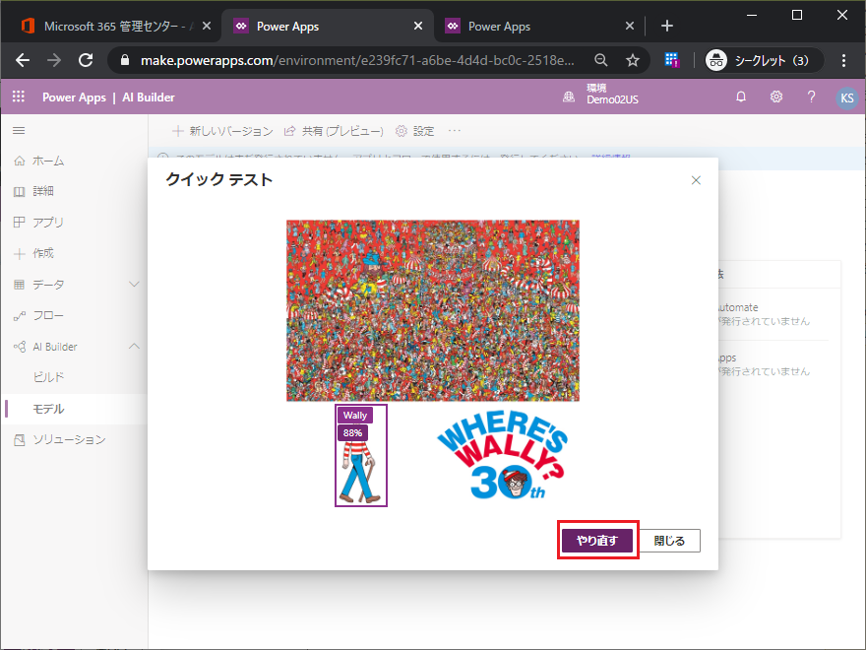The width and height of the screenshot is (866, 650).
Task: Open the help question mark
Action: [x=811, y=97]
